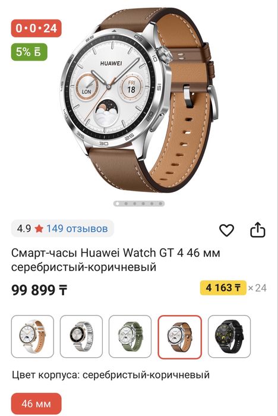Select the silver metal bracelet watch variant
The height and width of the screenshot is (416, 278).
[81, 336]
